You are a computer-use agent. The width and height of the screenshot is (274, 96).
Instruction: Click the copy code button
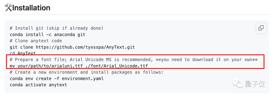coord(261,28)
